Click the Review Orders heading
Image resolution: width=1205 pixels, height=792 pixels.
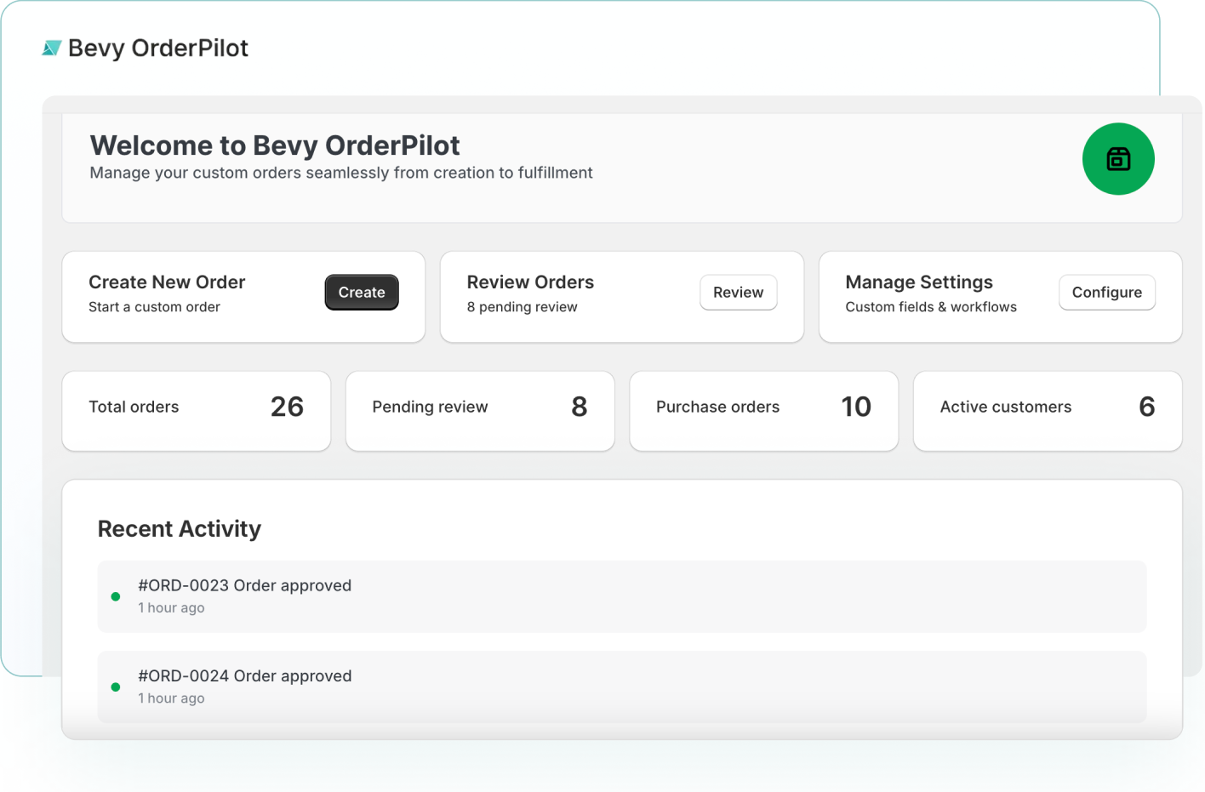coord(530,282)
